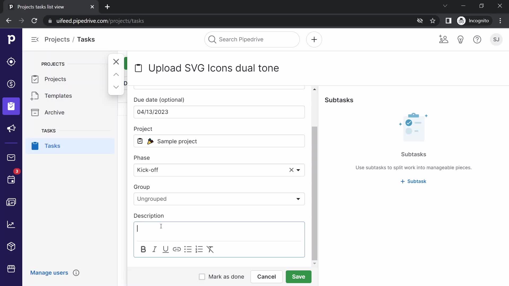Select the Projects menu item
The width and height of the screenshot is (509, 286).
(55, 79)
